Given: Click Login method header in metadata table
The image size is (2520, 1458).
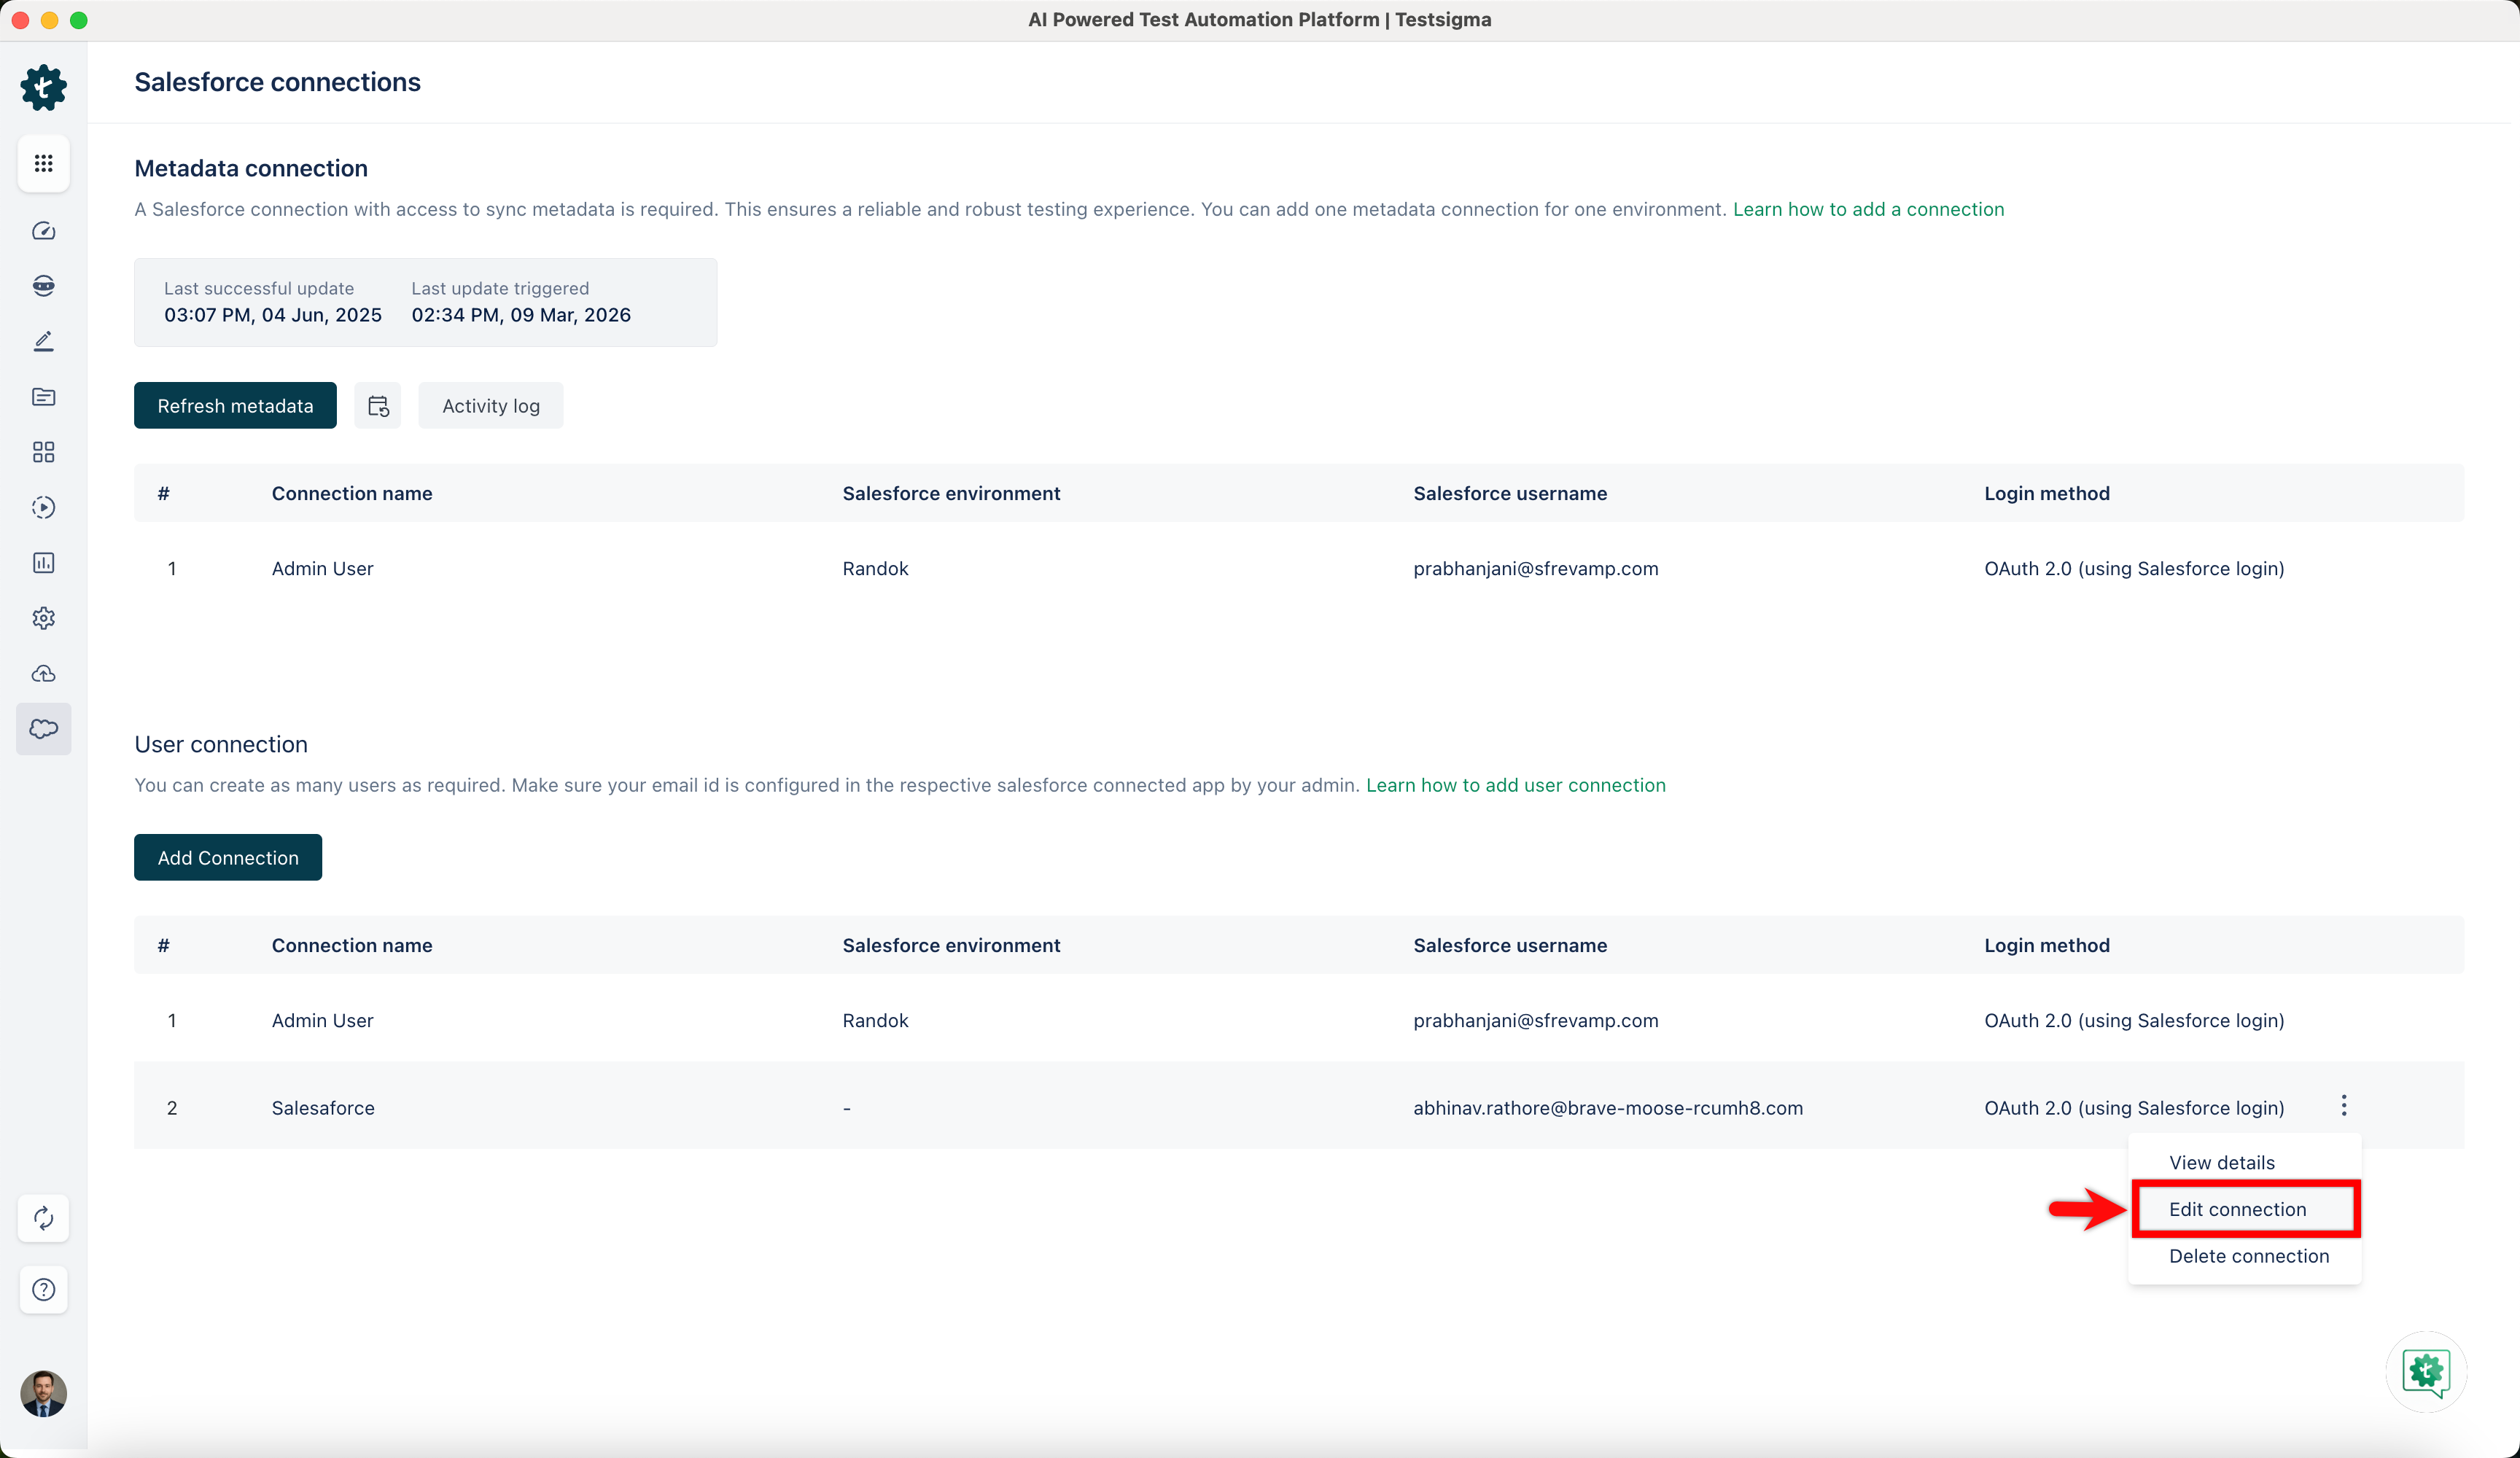Looking at the screenshot, I should coord(2046,493).
